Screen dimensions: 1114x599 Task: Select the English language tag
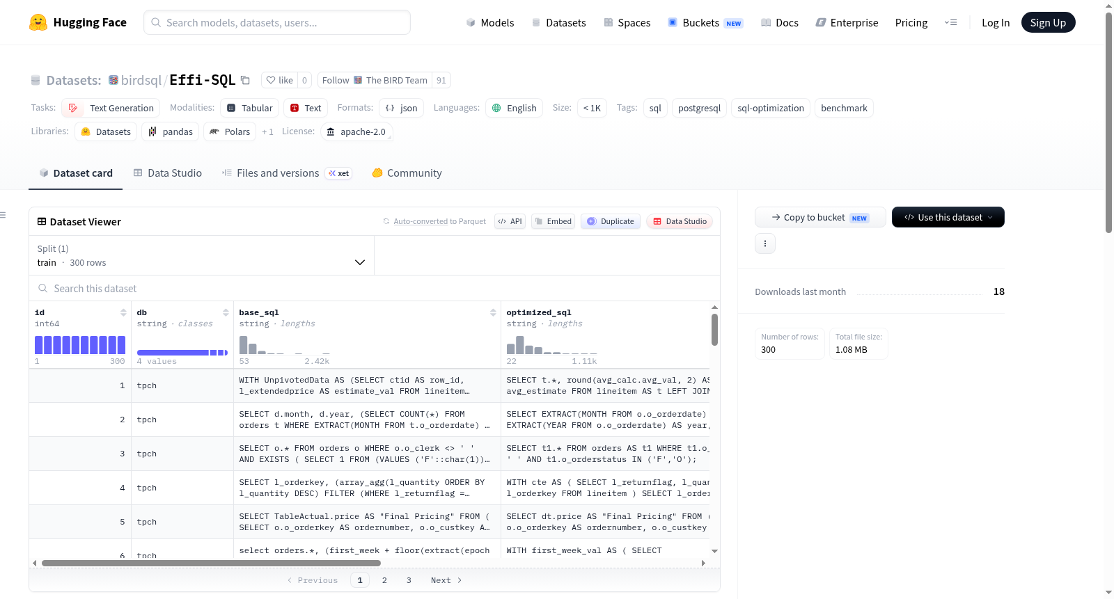pyautogui.click(x=515, y=108)
